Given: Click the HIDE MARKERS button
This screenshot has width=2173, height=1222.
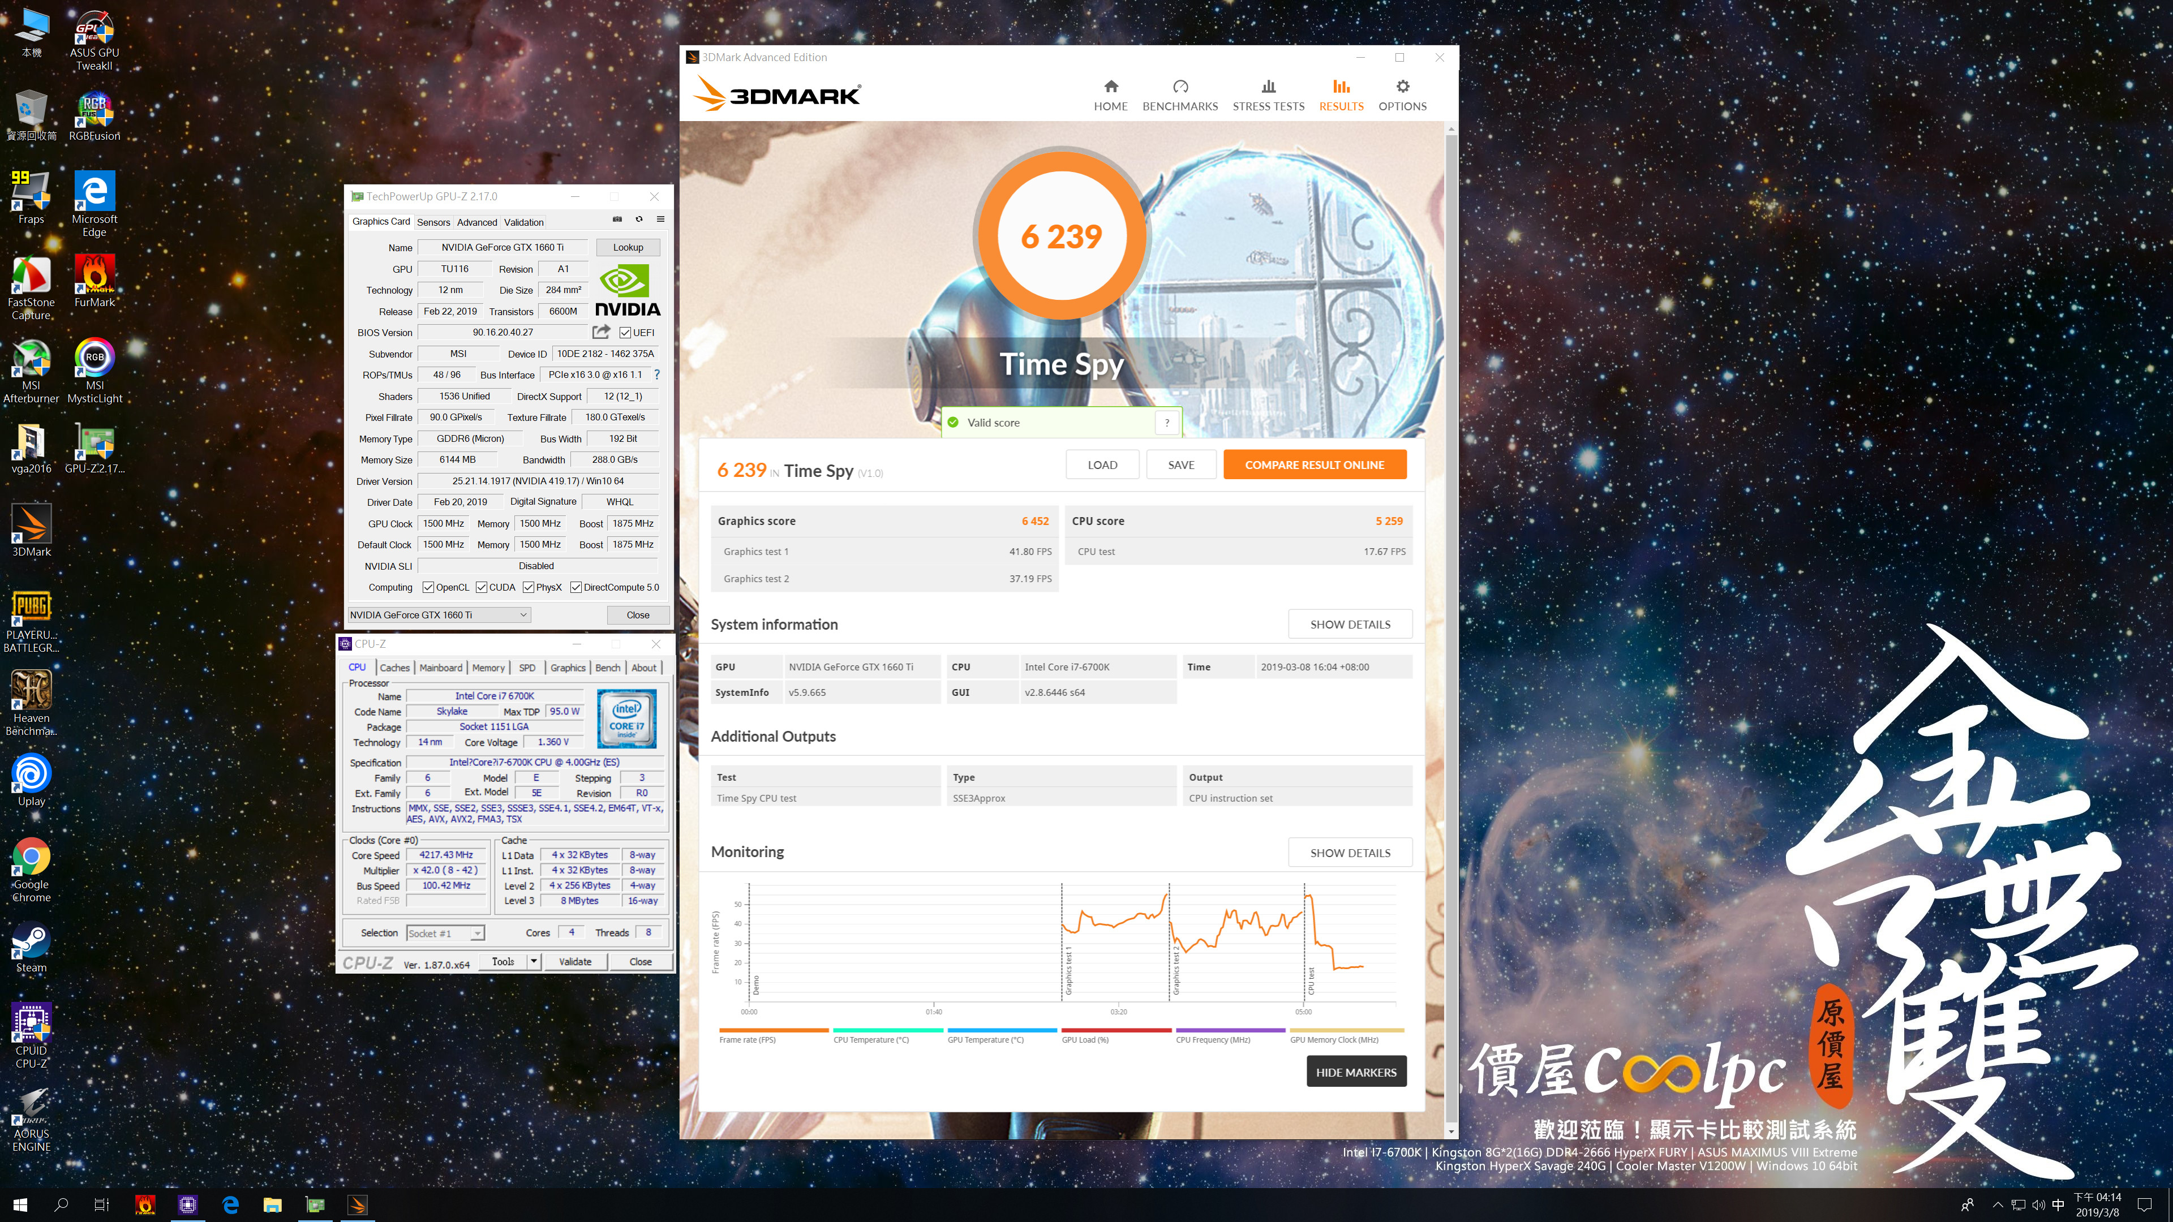Looking at the screenshot, I should coord(1356,1072).
